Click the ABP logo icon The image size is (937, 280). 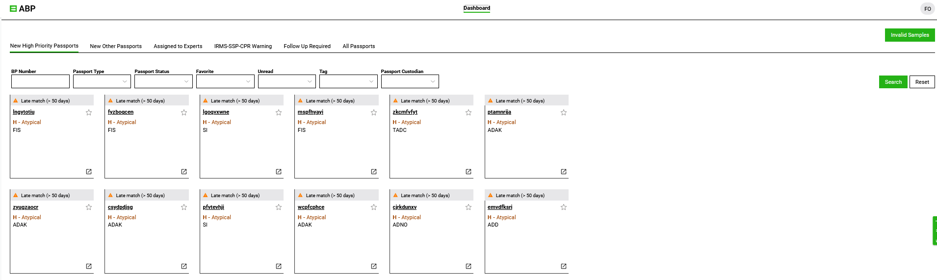pyautogui.click(x=13, y=8)
